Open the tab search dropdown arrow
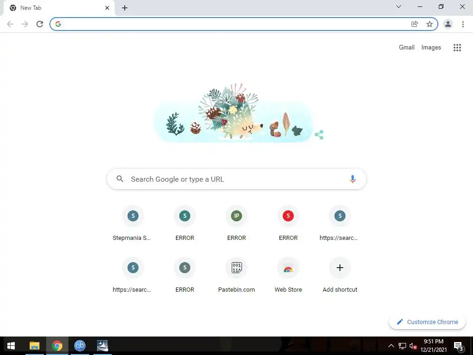 (x=399, y=6)
